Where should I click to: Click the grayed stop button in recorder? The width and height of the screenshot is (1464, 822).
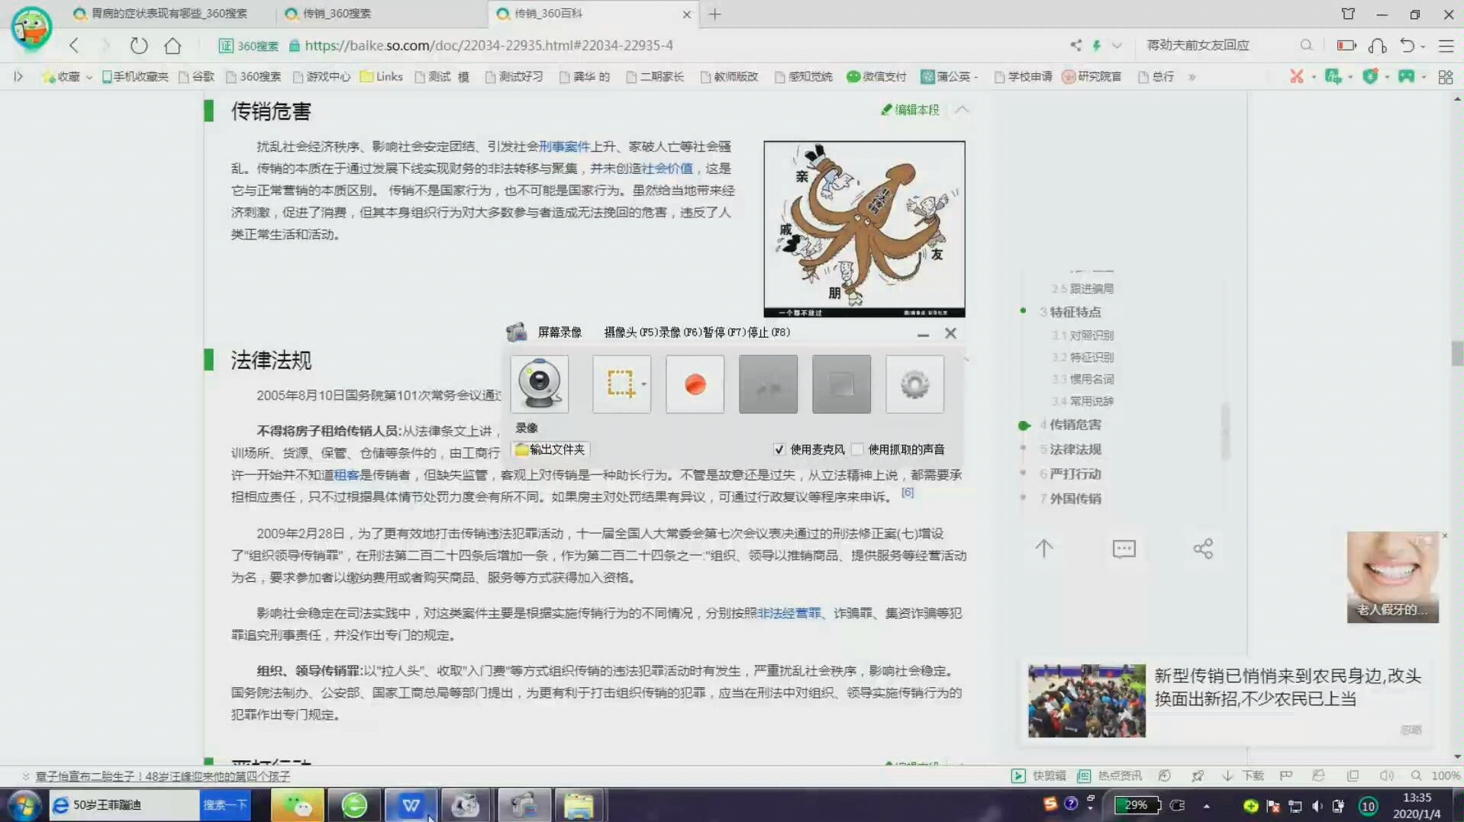[x=841, y=384]
